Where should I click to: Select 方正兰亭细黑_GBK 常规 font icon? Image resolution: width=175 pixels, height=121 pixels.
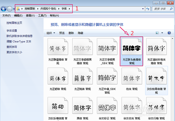pos(107,47)
